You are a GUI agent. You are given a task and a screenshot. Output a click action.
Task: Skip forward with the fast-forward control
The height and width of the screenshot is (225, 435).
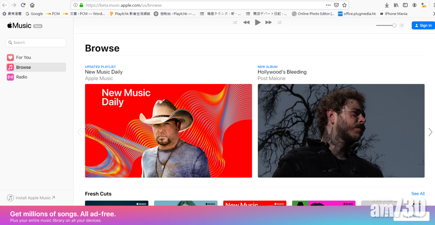tap(268, 22)
